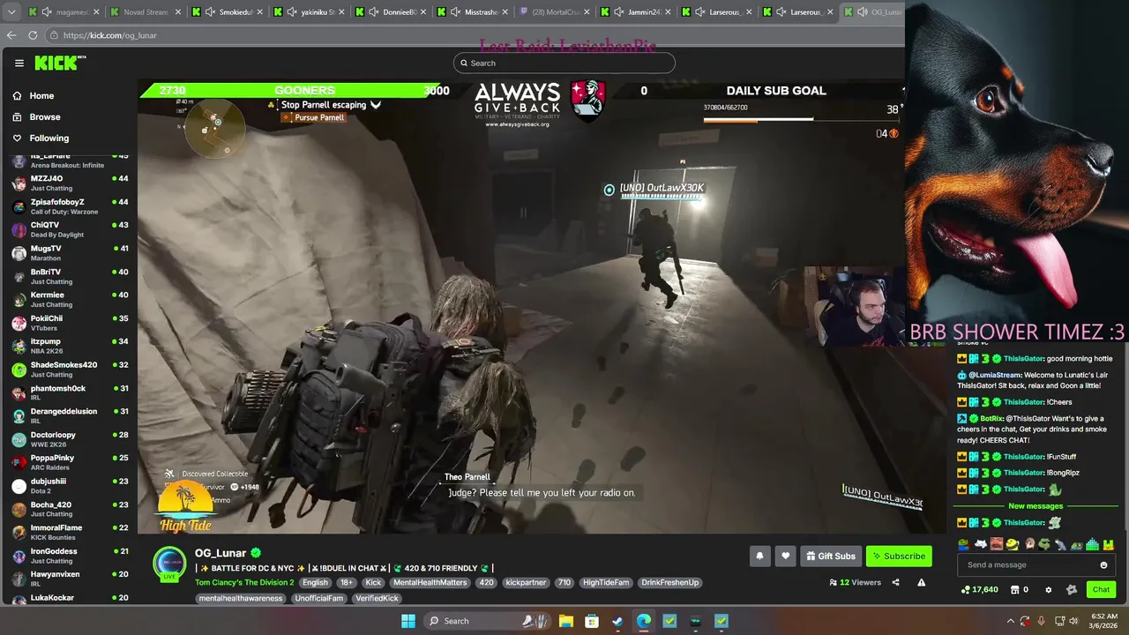The width and height of the screenshot is (1129, 635).
Task: Click ShadeSmokes420 avatar in sidebar
Action: pos(19,370)
